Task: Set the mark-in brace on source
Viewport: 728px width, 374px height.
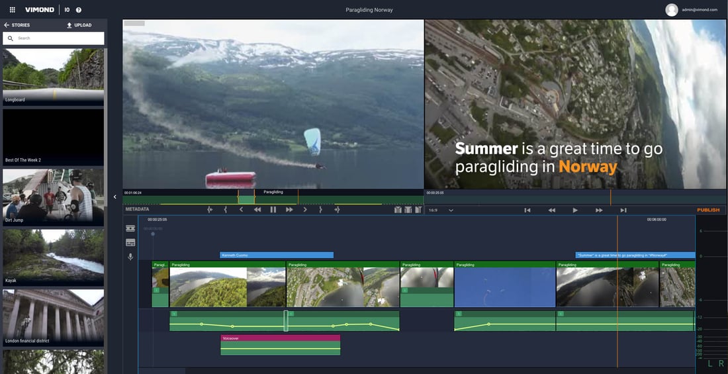Action: (226, 210)
